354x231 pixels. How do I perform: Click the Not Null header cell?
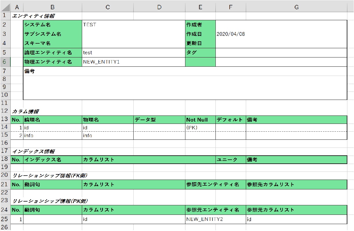pos(200,120)
